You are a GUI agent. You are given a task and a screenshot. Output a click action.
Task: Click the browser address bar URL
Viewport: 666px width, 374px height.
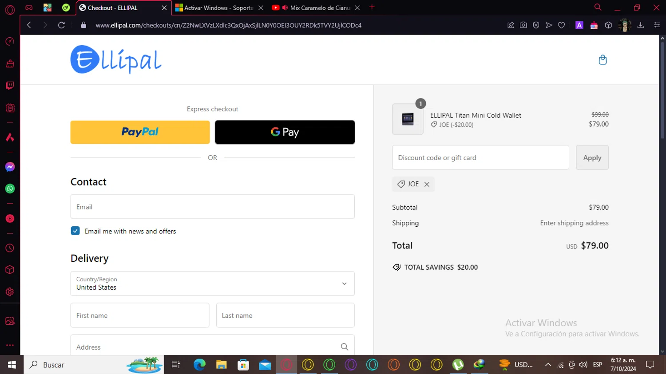click(x=229, y=25)
